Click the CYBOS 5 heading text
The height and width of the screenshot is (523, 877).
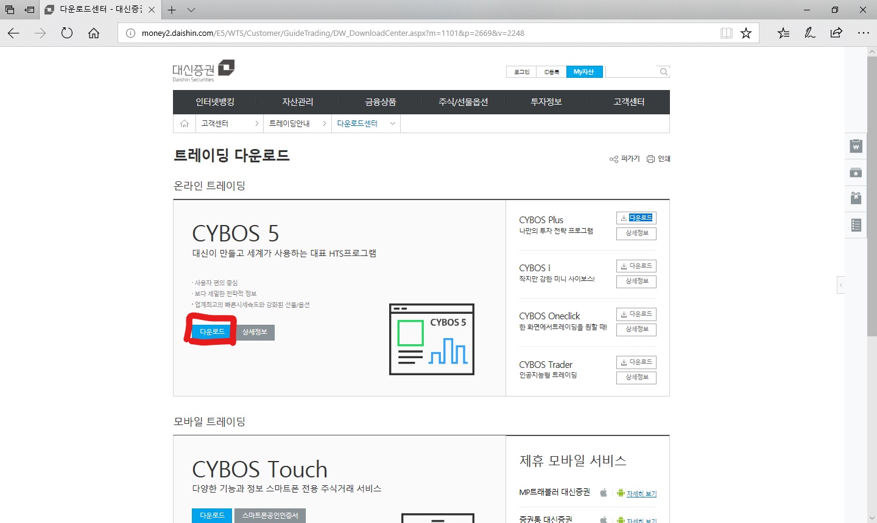coord(236,234)
